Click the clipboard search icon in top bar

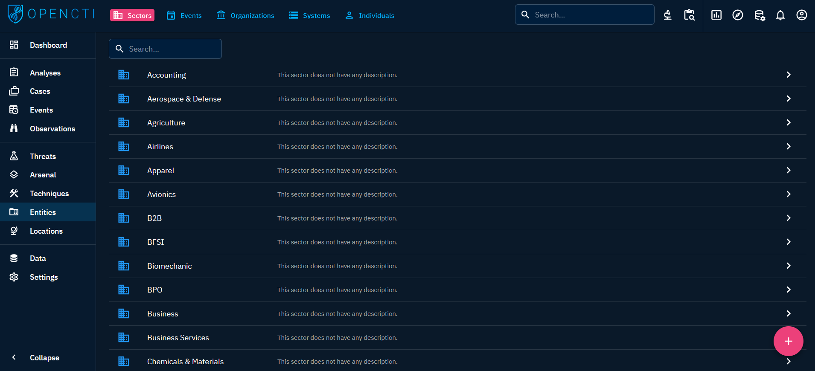click(689, 15)
